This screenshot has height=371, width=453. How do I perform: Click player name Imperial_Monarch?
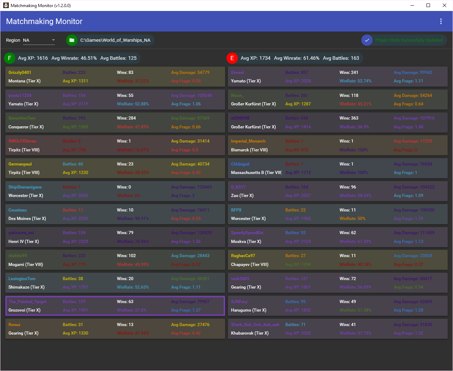(248, 141)
